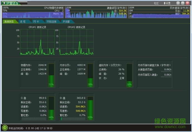Open the 网络连接 tab
Screen dimensions: 192x132
click(x=51, y=21)
